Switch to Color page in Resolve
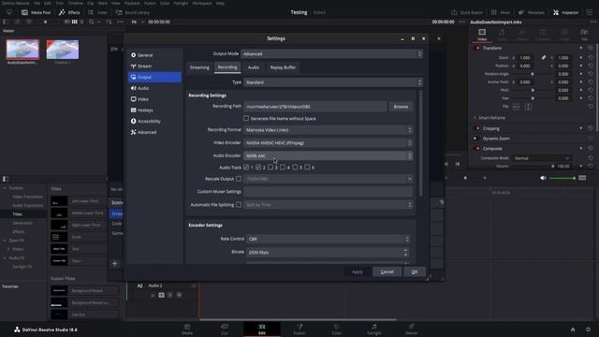Screen dimensions: 599x337 pyautogui.click(x=337, y=330)
